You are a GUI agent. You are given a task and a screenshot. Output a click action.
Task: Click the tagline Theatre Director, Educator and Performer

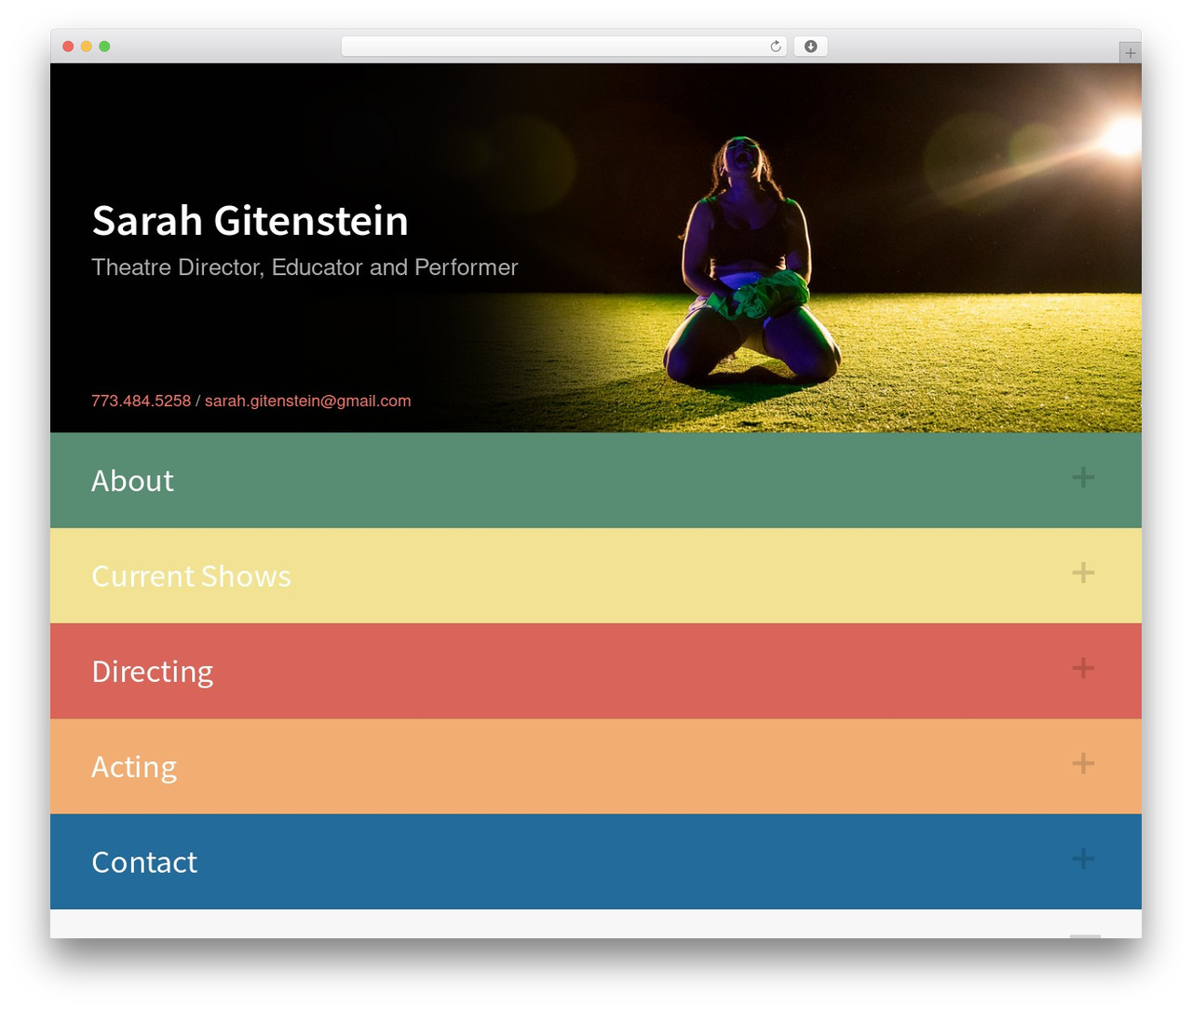pos(305,267)
